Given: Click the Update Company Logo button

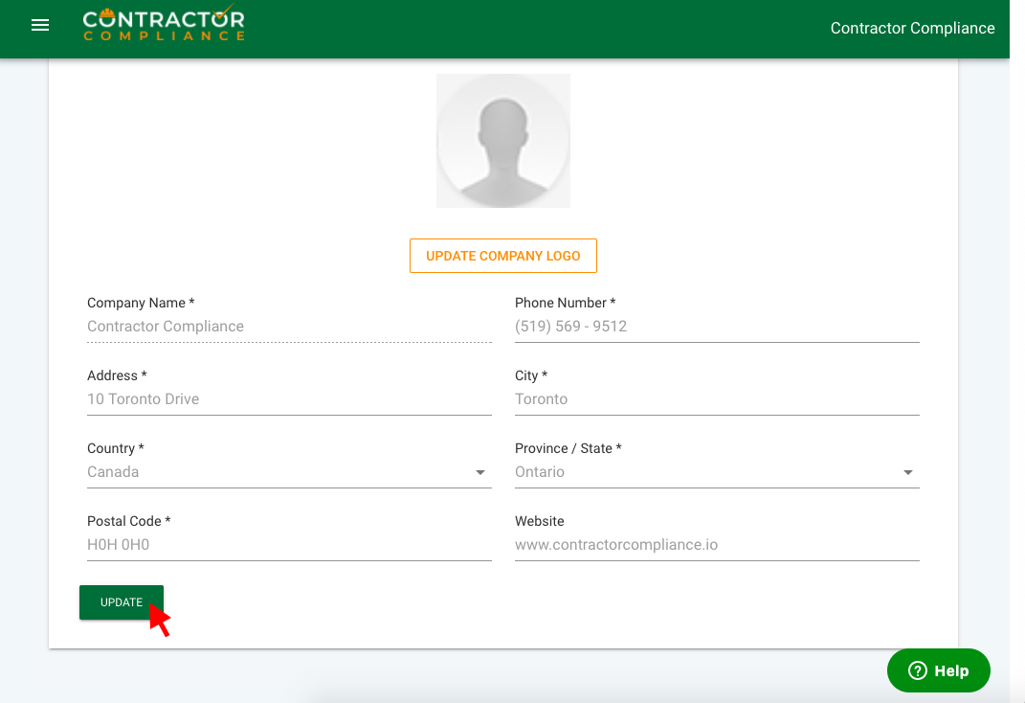Looking at the screenshot, I should click(503, 256).
